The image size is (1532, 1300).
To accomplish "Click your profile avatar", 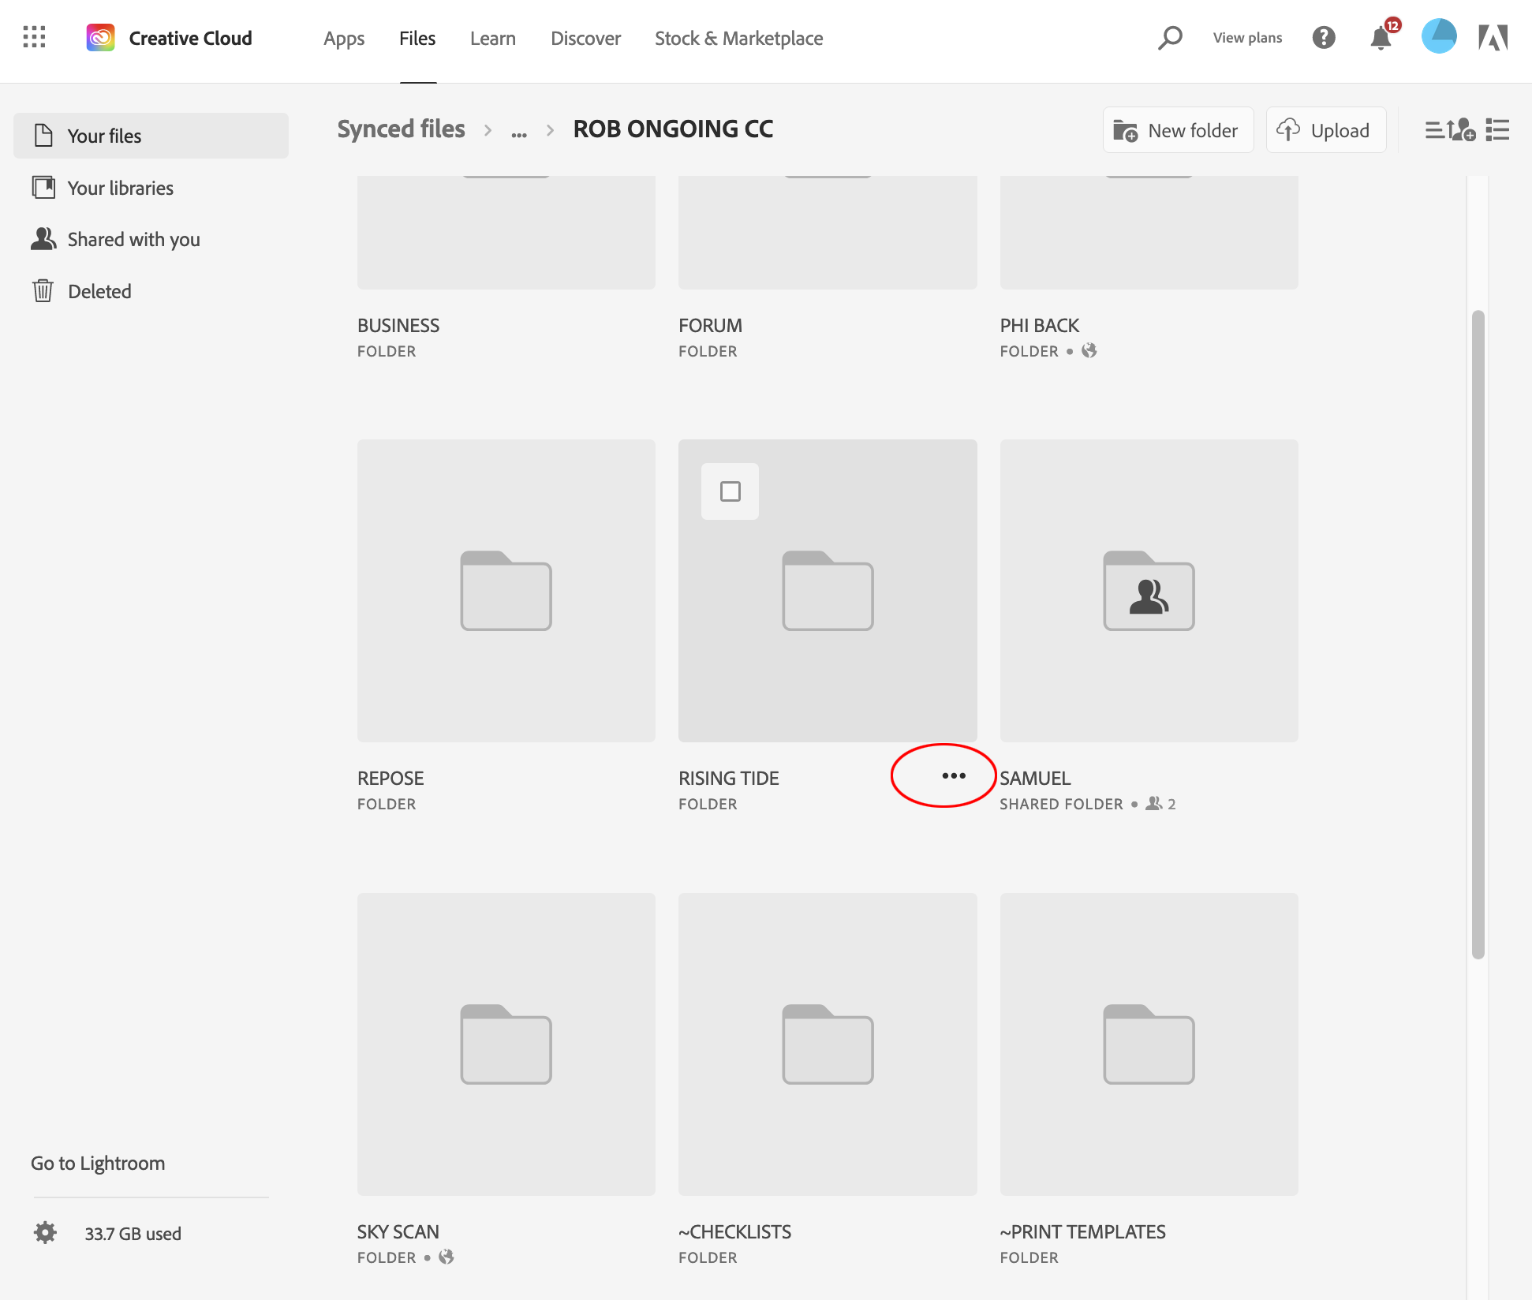I will (x=1438, y=35).
